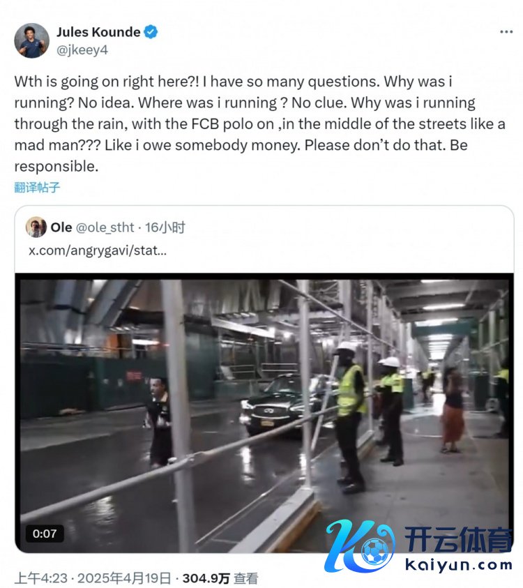523x588 pixels.
Task: Click the main tweet body text
Action: tap(260, 124)
